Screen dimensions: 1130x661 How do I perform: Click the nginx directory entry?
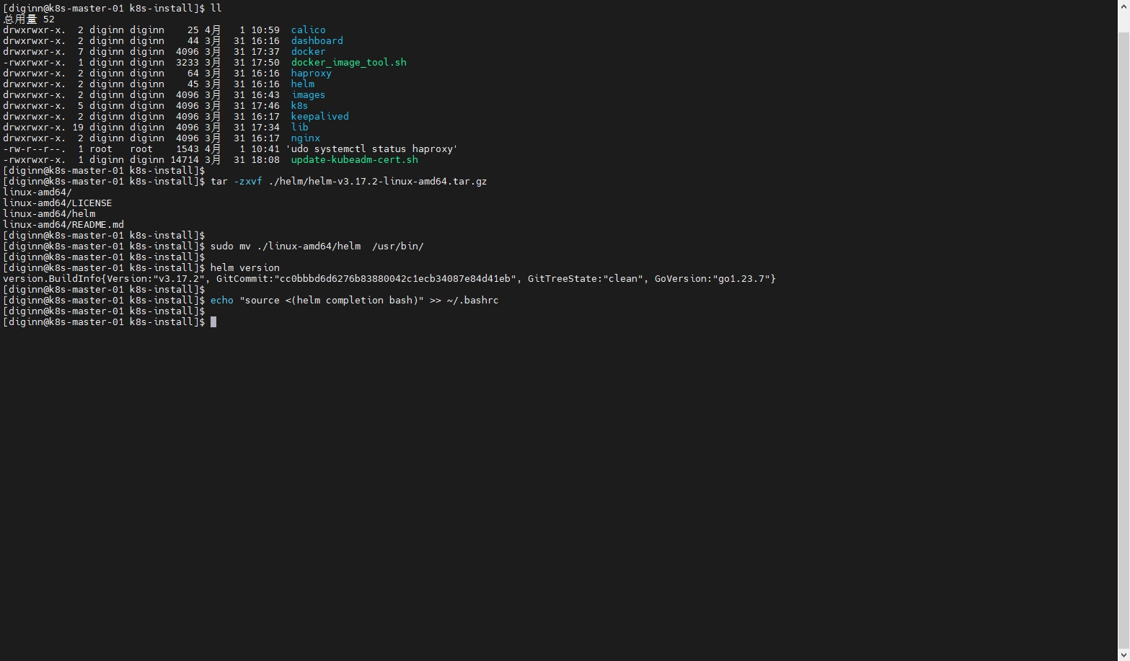point(305,138)
